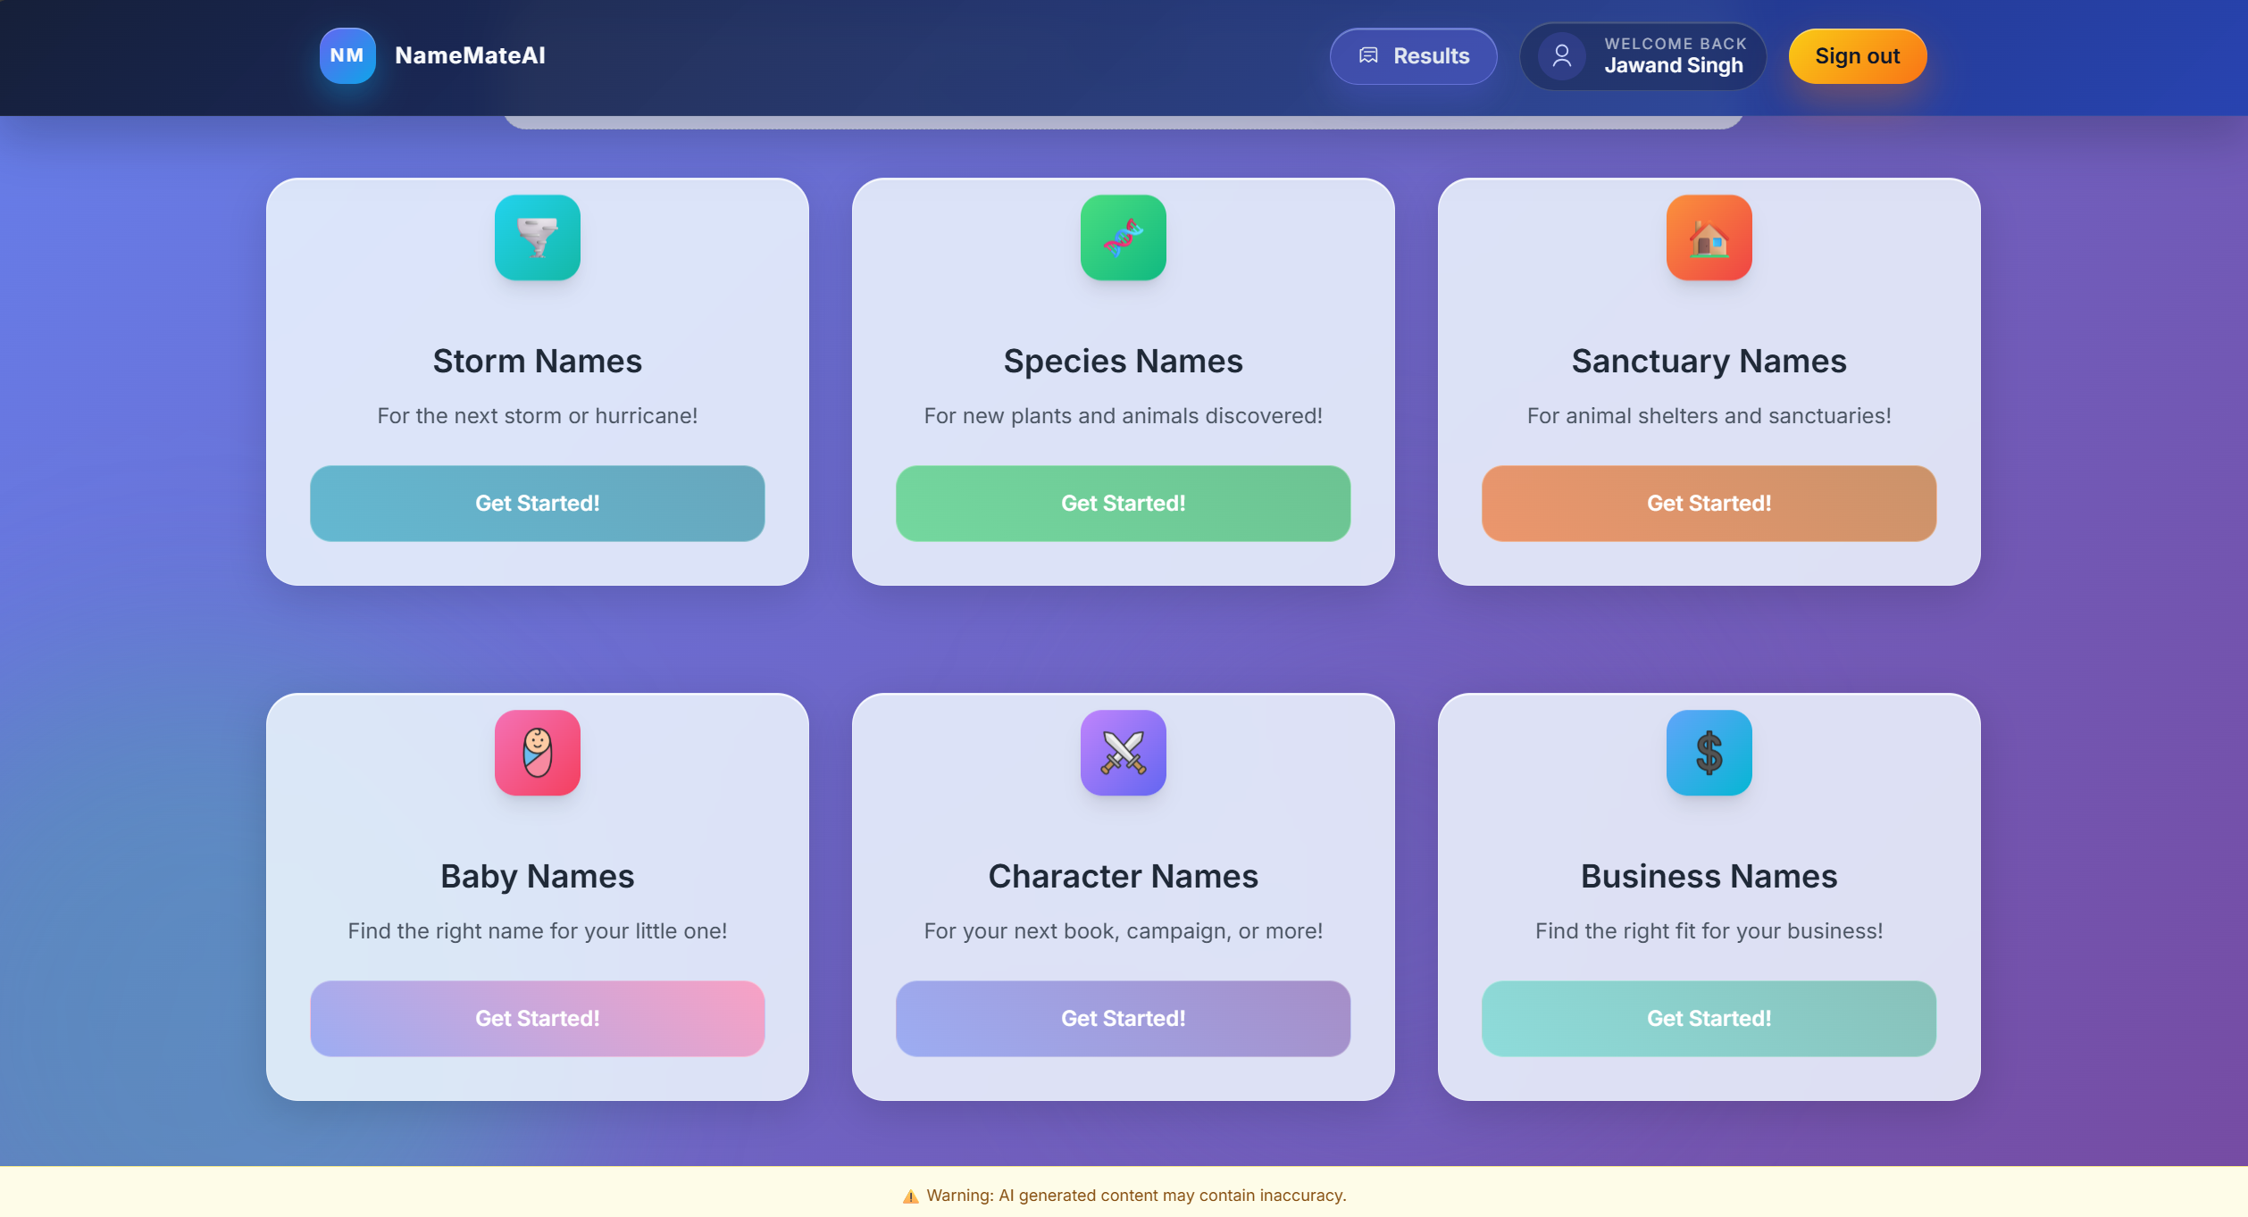Click the dollar sign Business Names icon

pos(1709,753)
